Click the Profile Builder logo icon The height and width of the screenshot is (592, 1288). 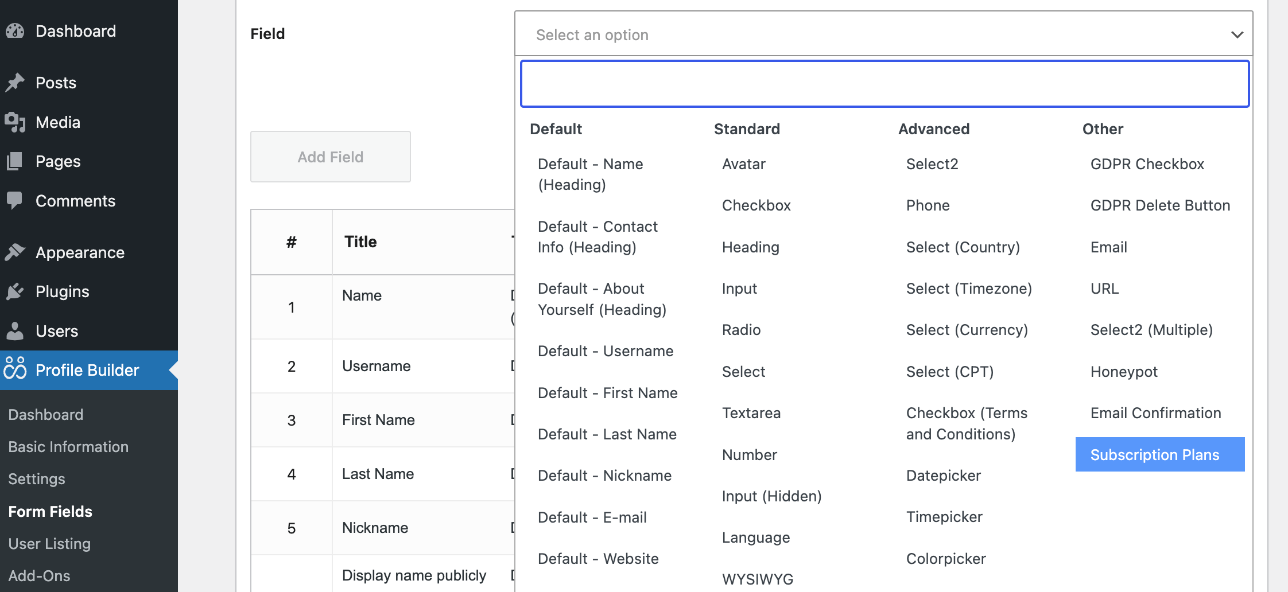click(x=15, y=369)
